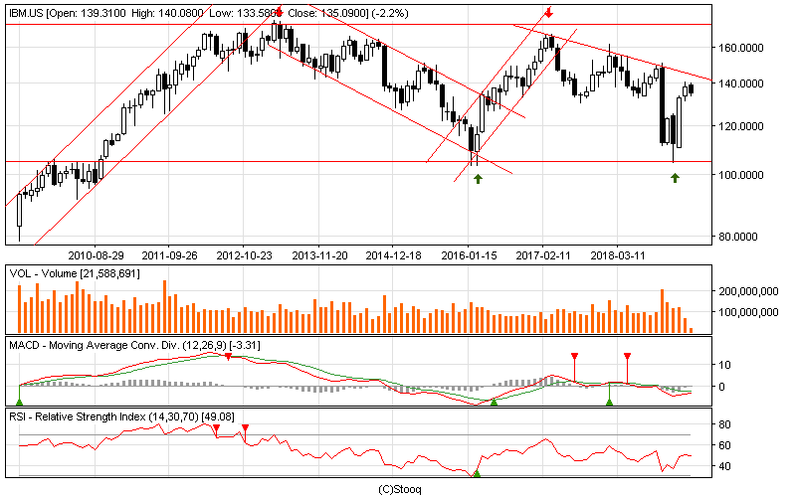Select the 120.0000 price axis label
Viewport: 796px width, 497px height.
click(x=740, y=126)
